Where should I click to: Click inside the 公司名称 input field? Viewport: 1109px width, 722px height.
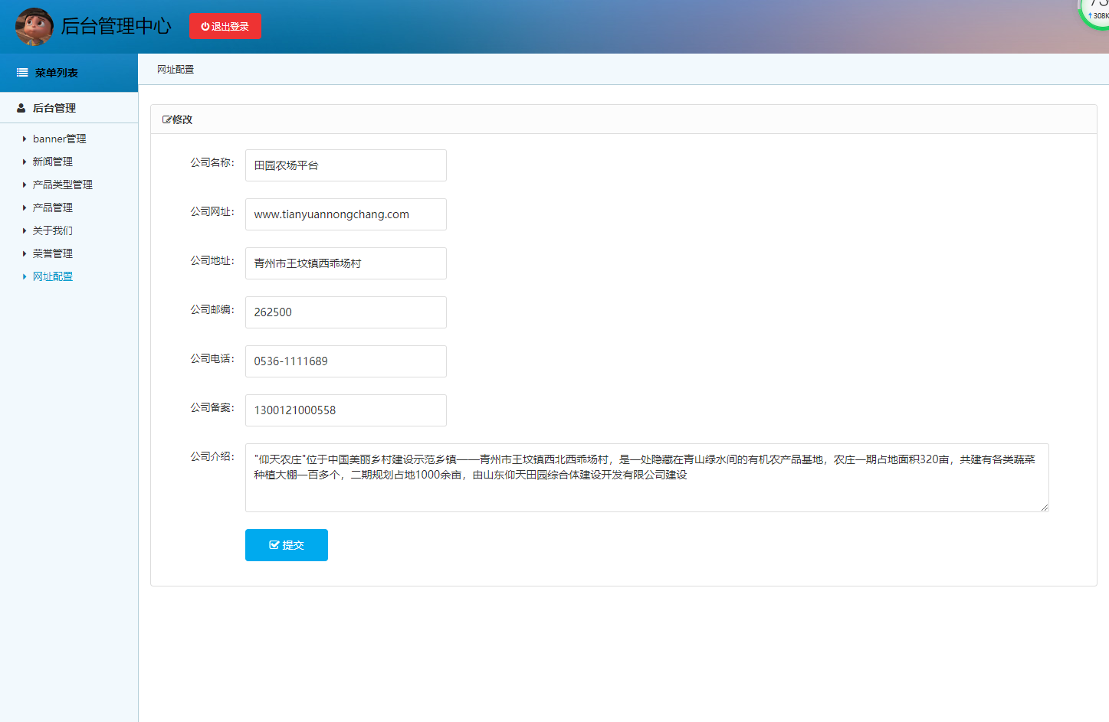[x=345, y=165]
